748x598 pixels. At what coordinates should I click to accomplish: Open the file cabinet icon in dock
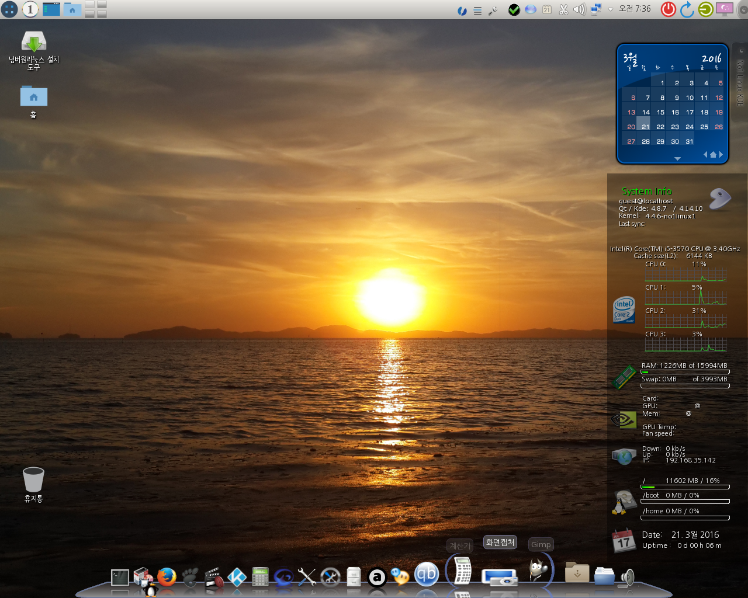pyautogui.click(x=354, y=577)
